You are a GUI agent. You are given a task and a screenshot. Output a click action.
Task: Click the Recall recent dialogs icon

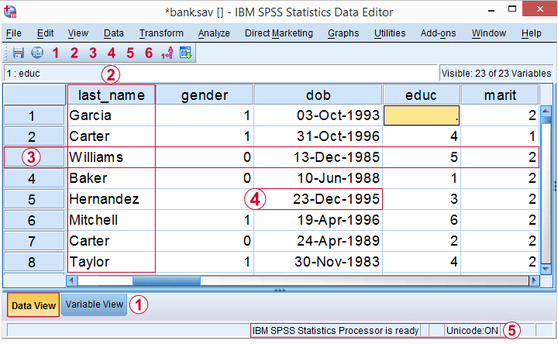tap(36, 53)
